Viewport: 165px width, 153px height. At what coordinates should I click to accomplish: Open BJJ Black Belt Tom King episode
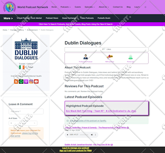101,111
